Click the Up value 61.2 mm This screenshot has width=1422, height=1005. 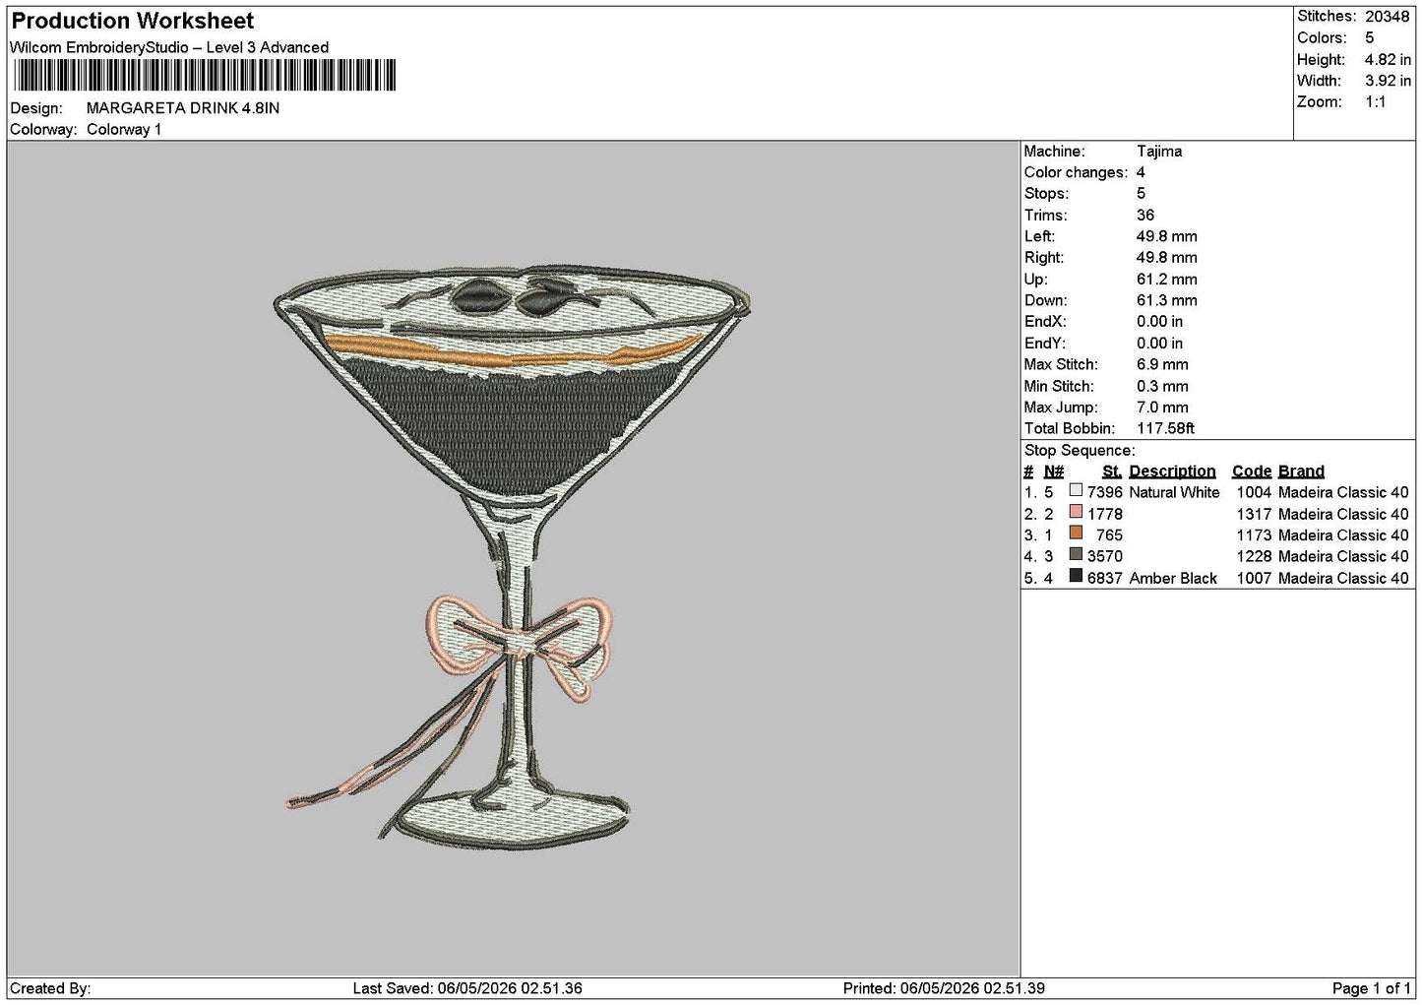coord(1167,280)
